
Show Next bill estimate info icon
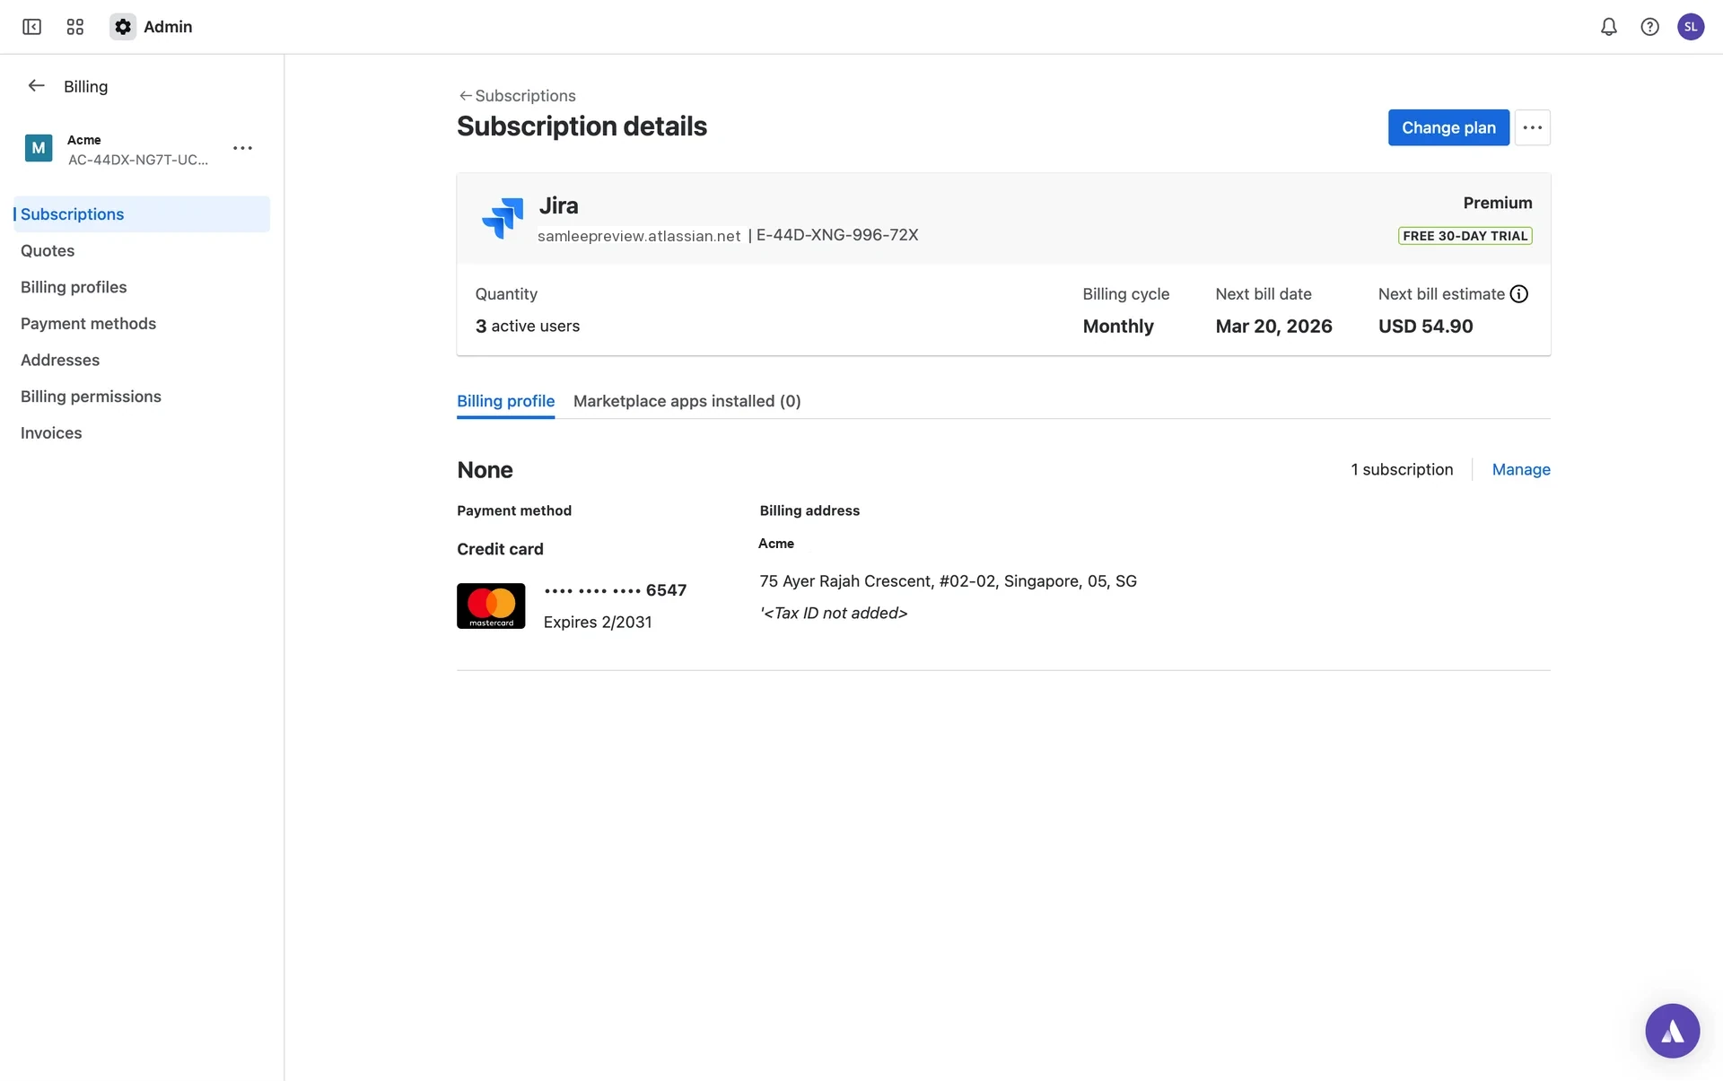pyautogui.click(x=1518, y=294)
